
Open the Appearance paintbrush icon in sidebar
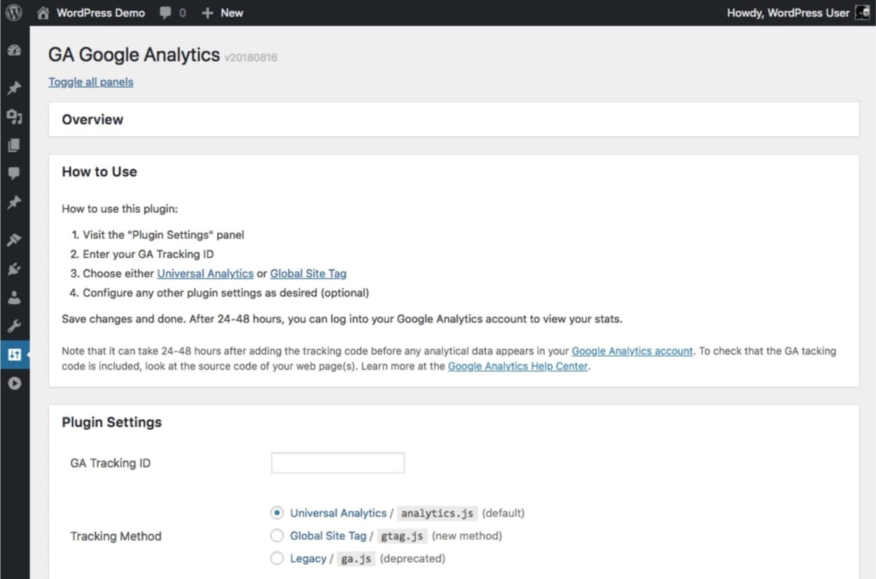pyautogui.click(x=14, y=240)
